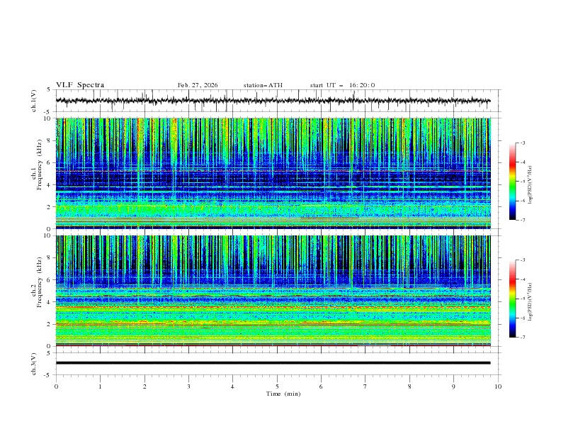Click time axis tick label "0"
The image size is (561, 434).
click(56, 386)
